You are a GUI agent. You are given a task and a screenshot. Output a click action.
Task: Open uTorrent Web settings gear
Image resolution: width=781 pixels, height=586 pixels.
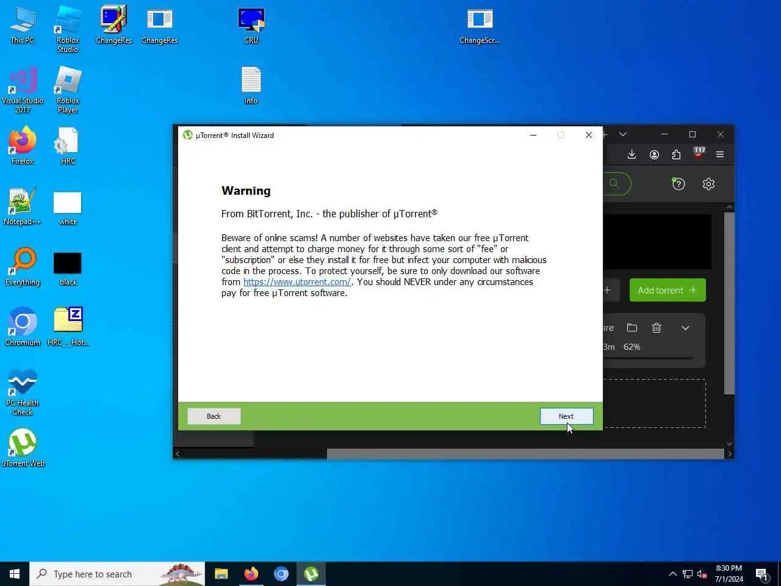tap(708, 184)
